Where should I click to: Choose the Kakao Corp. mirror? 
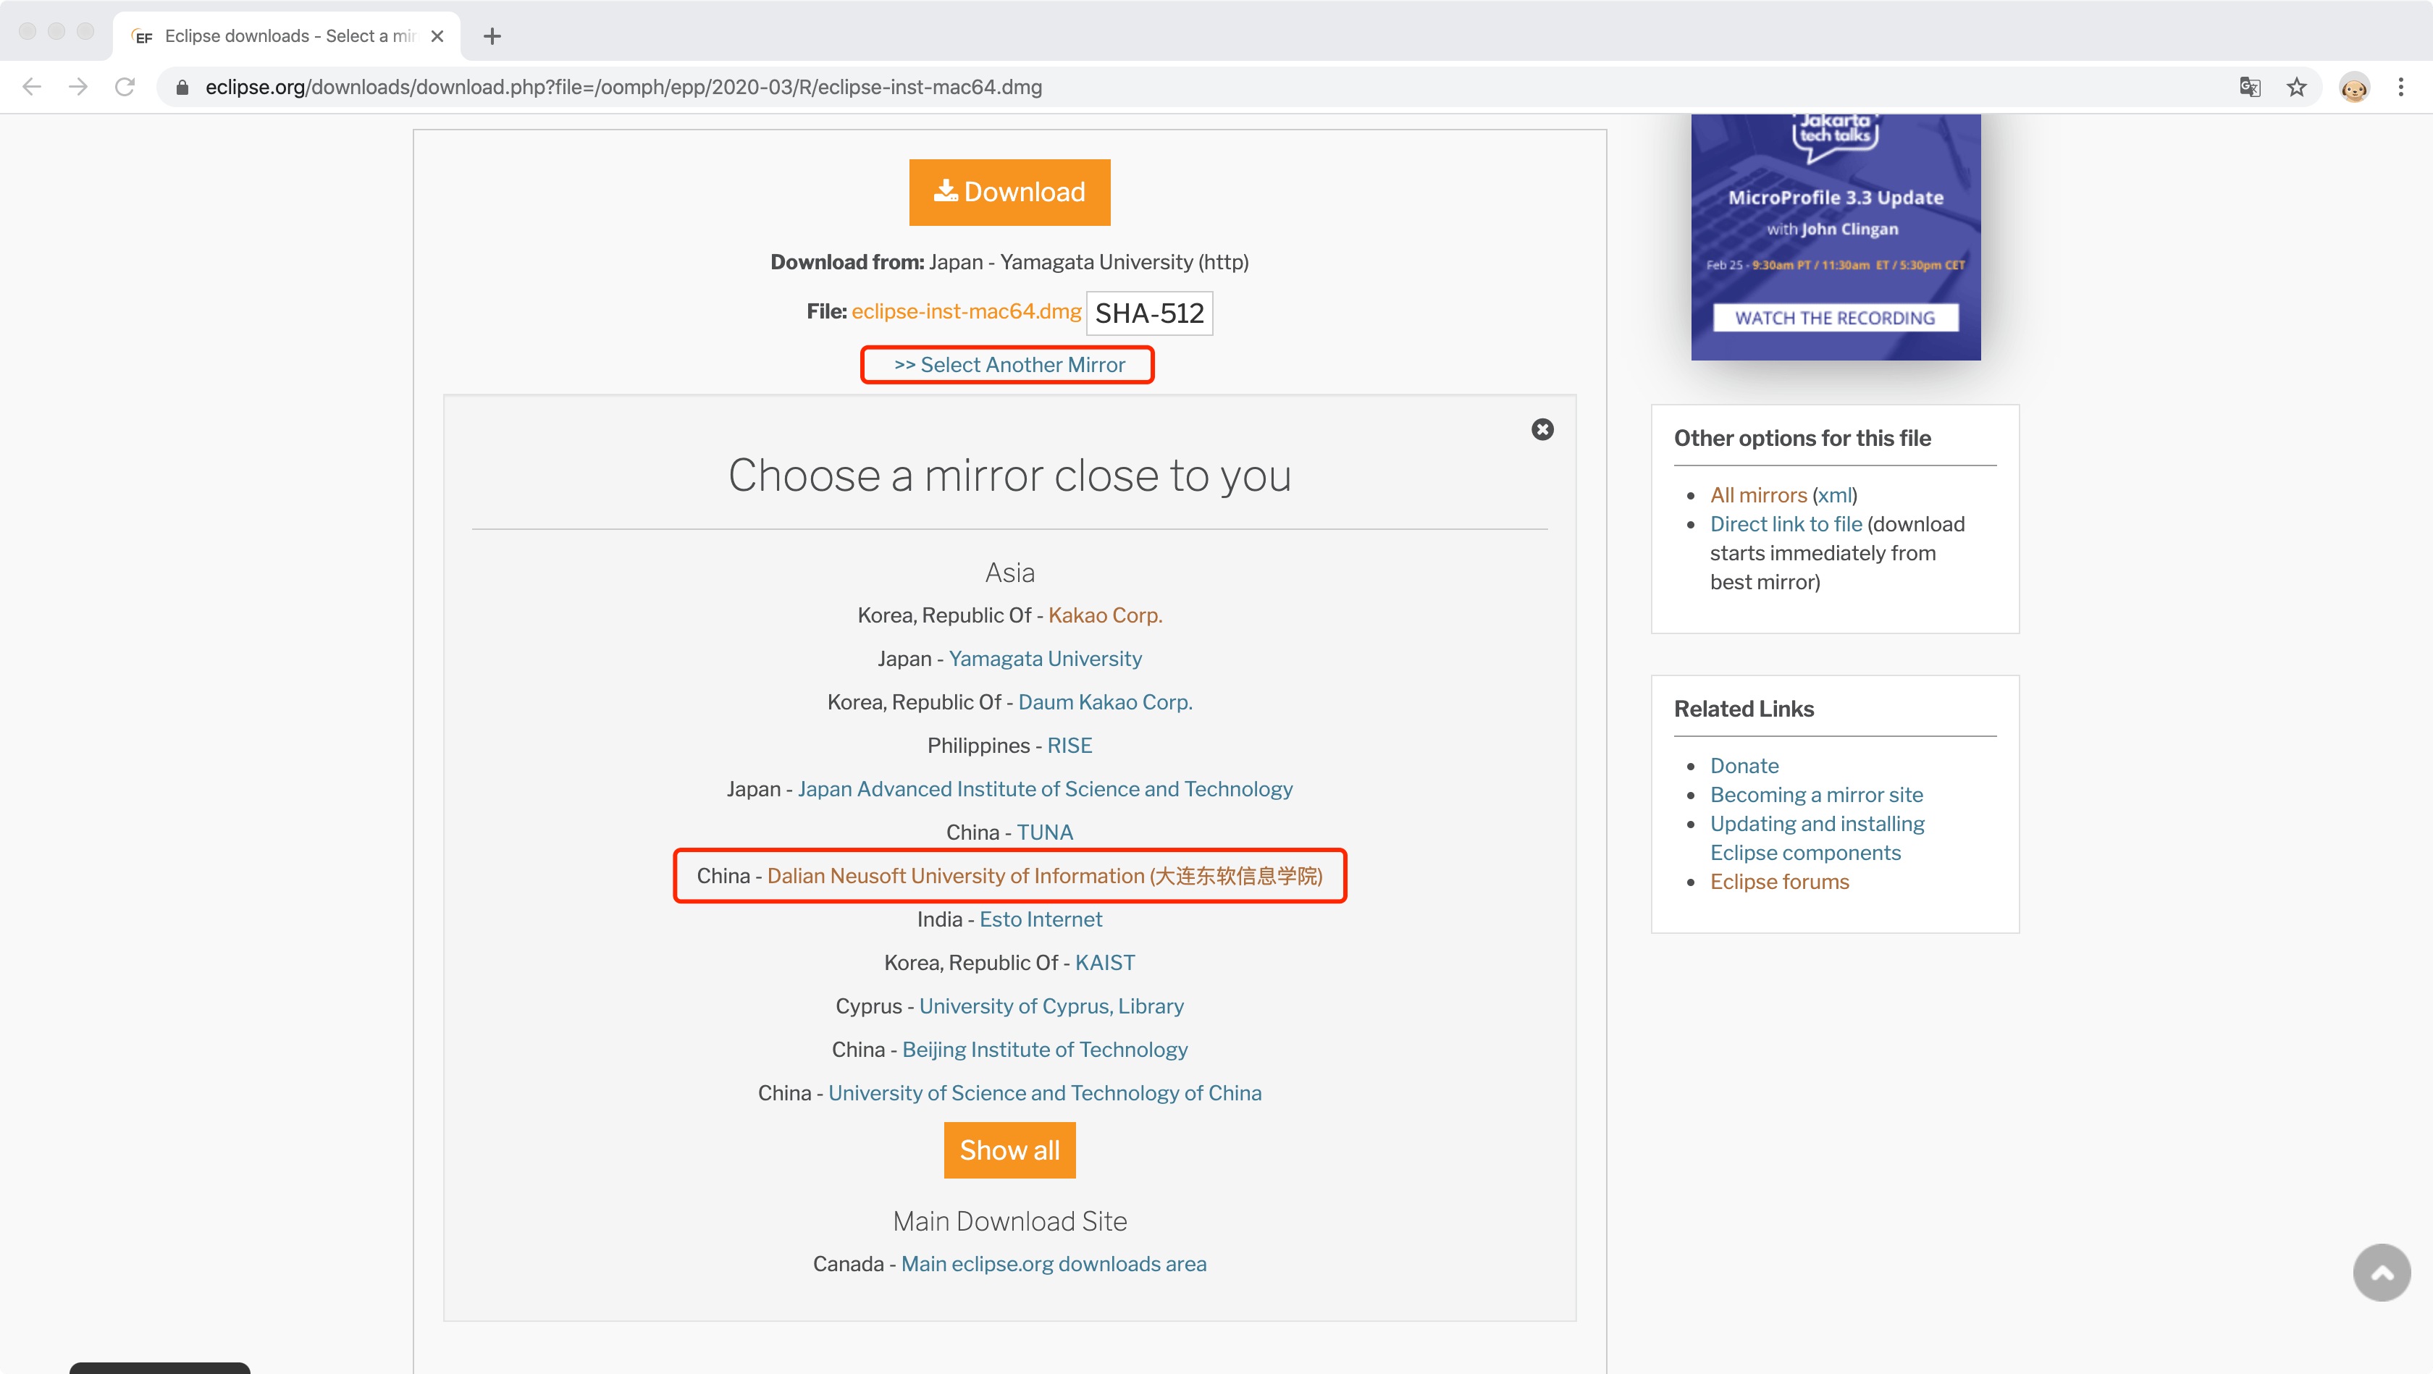coord(1105,615)
